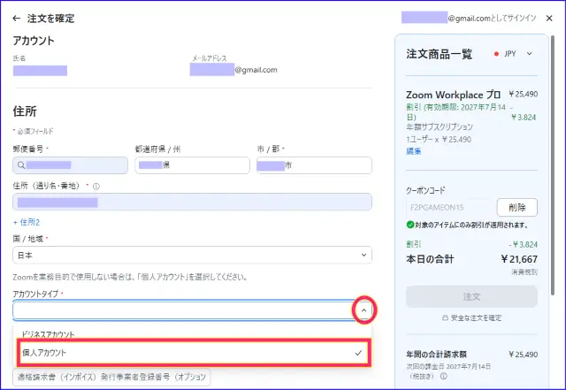Click 年間の合計請求額 ¥25,490 value

click(523, 355)
